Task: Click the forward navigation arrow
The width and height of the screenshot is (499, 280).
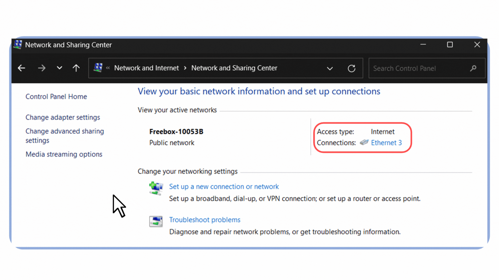Action: point(42,68)
